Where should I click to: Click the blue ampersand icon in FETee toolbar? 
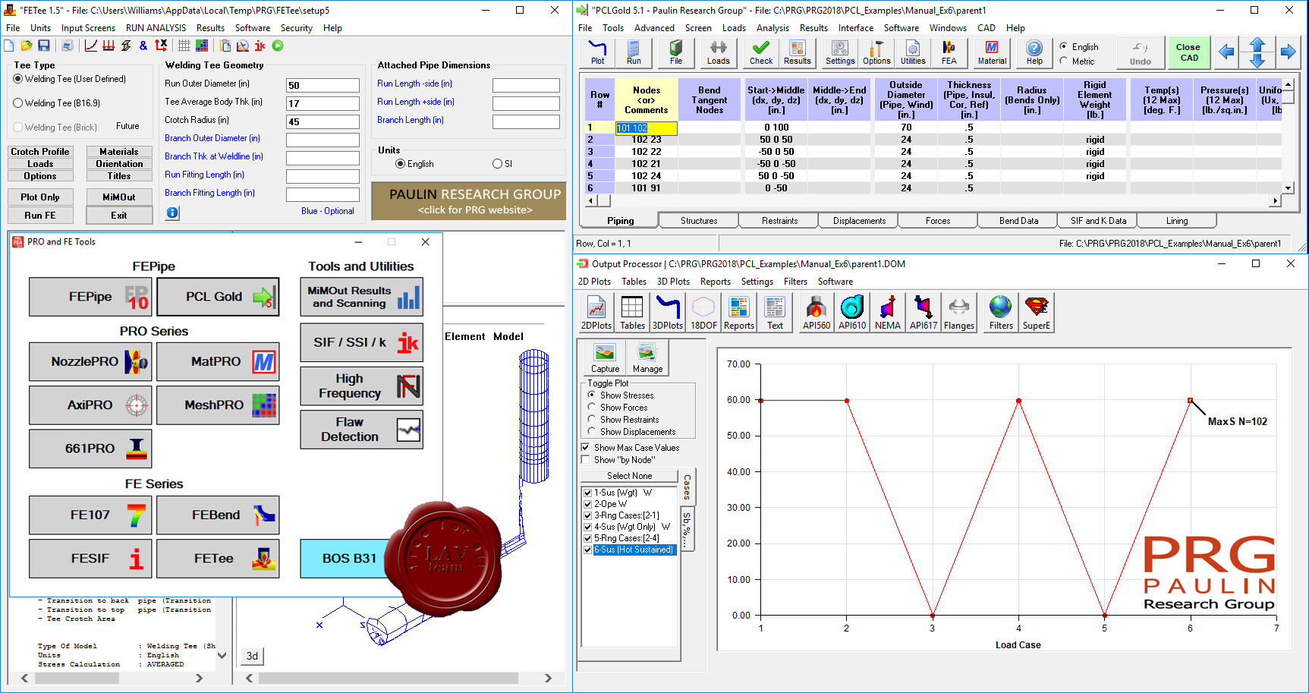pos(143,46)
